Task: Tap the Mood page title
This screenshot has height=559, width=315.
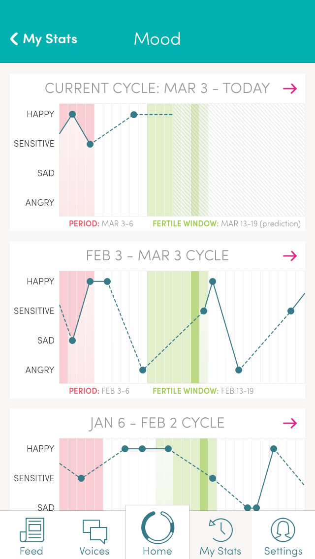Action: [x=157, y=39]
